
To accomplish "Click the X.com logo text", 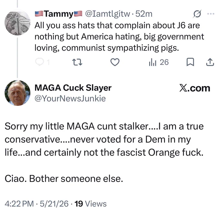I will click(195, 88).
